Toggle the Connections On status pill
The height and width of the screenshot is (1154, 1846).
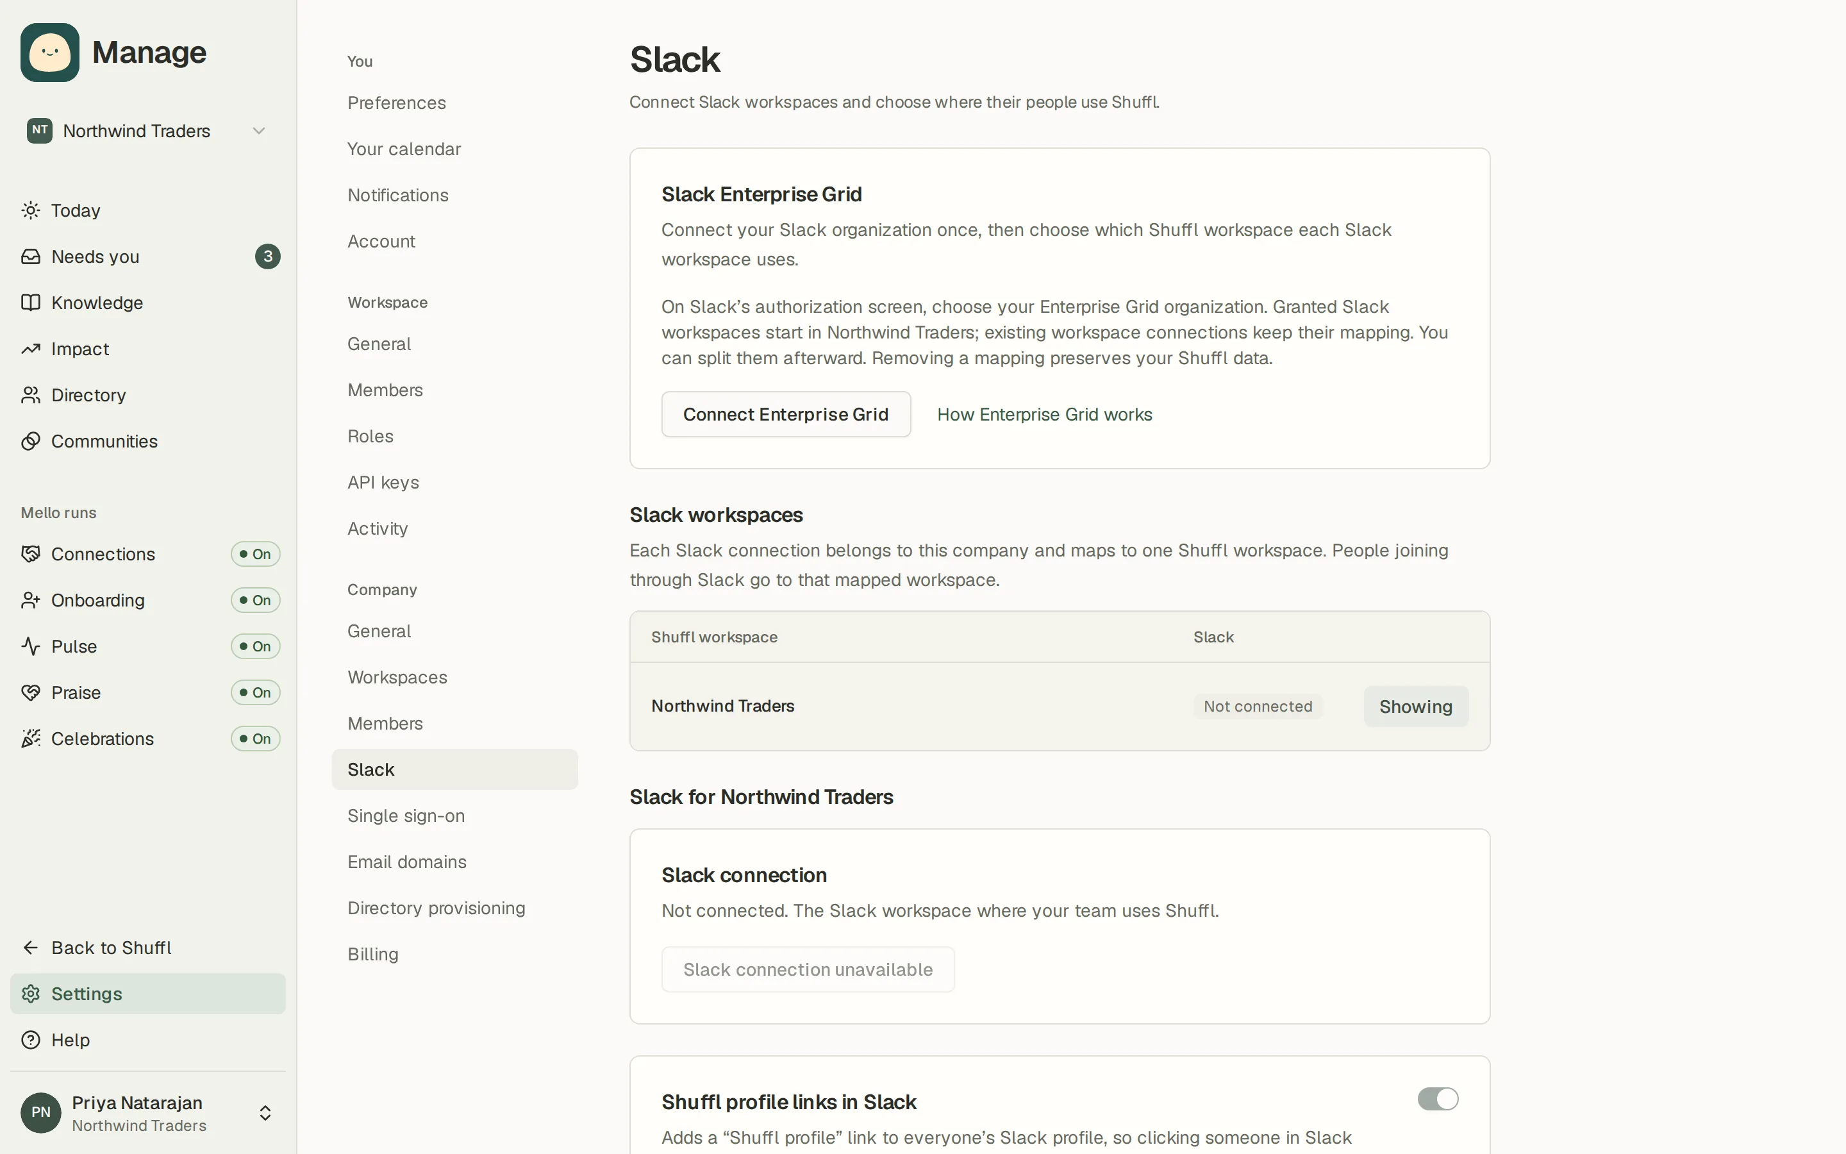pyautogui.click(x=256, y=554)
